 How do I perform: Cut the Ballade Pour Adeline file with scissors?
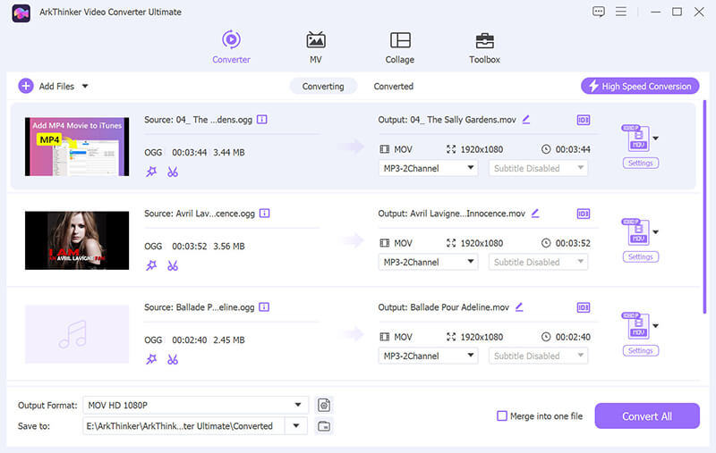pyautogui.click(x=172, y=359)
